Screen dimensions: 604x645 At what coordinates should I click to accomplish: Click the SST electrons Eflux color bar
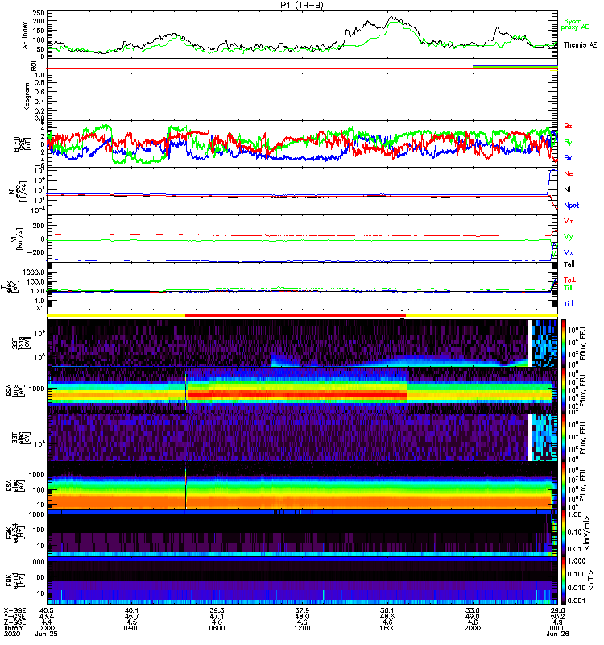(x=563, y=438)
